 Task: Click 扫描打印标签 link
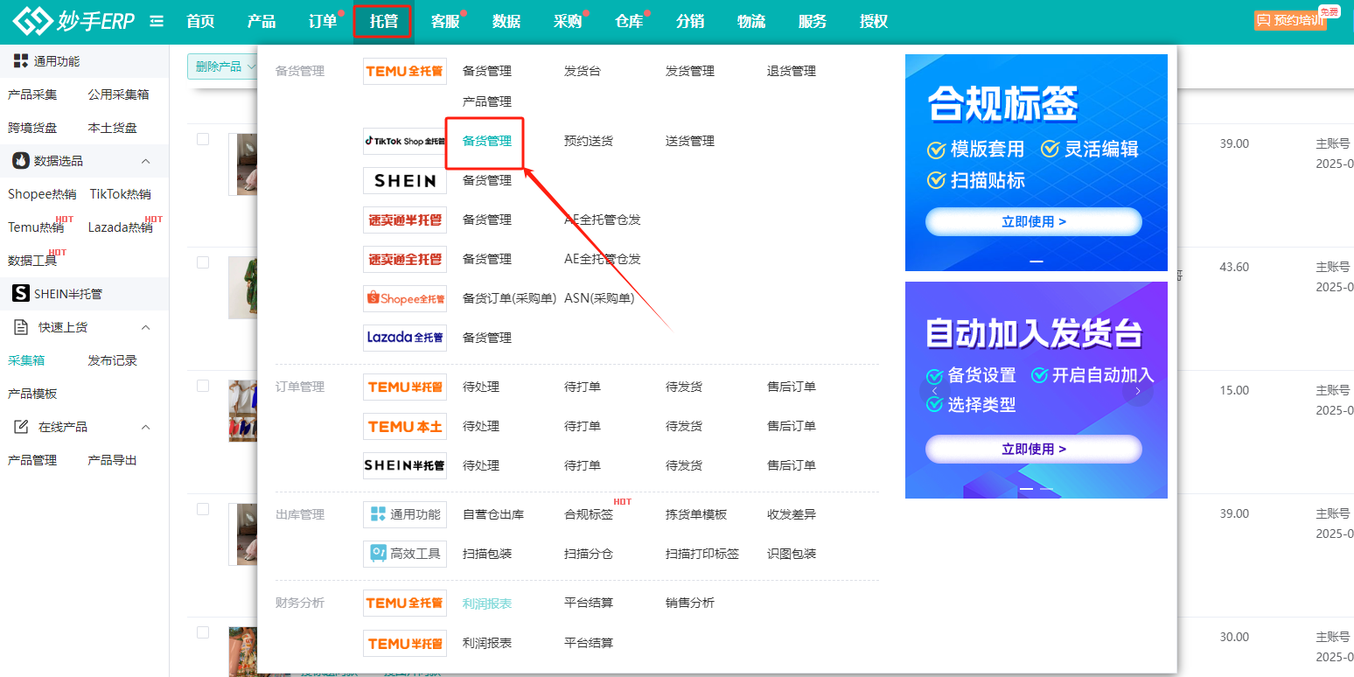click(x=702, y=554)
